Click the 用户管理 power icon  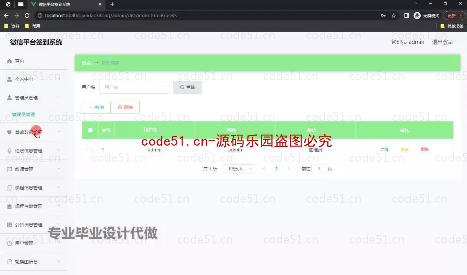[x=9, y=243]
